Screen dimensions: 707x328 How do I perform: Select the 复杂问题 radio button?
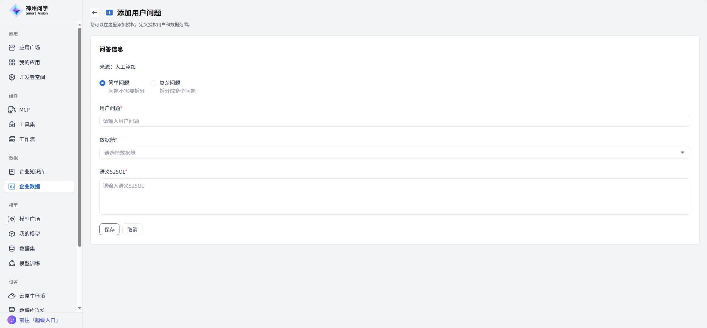coord(153,83)
